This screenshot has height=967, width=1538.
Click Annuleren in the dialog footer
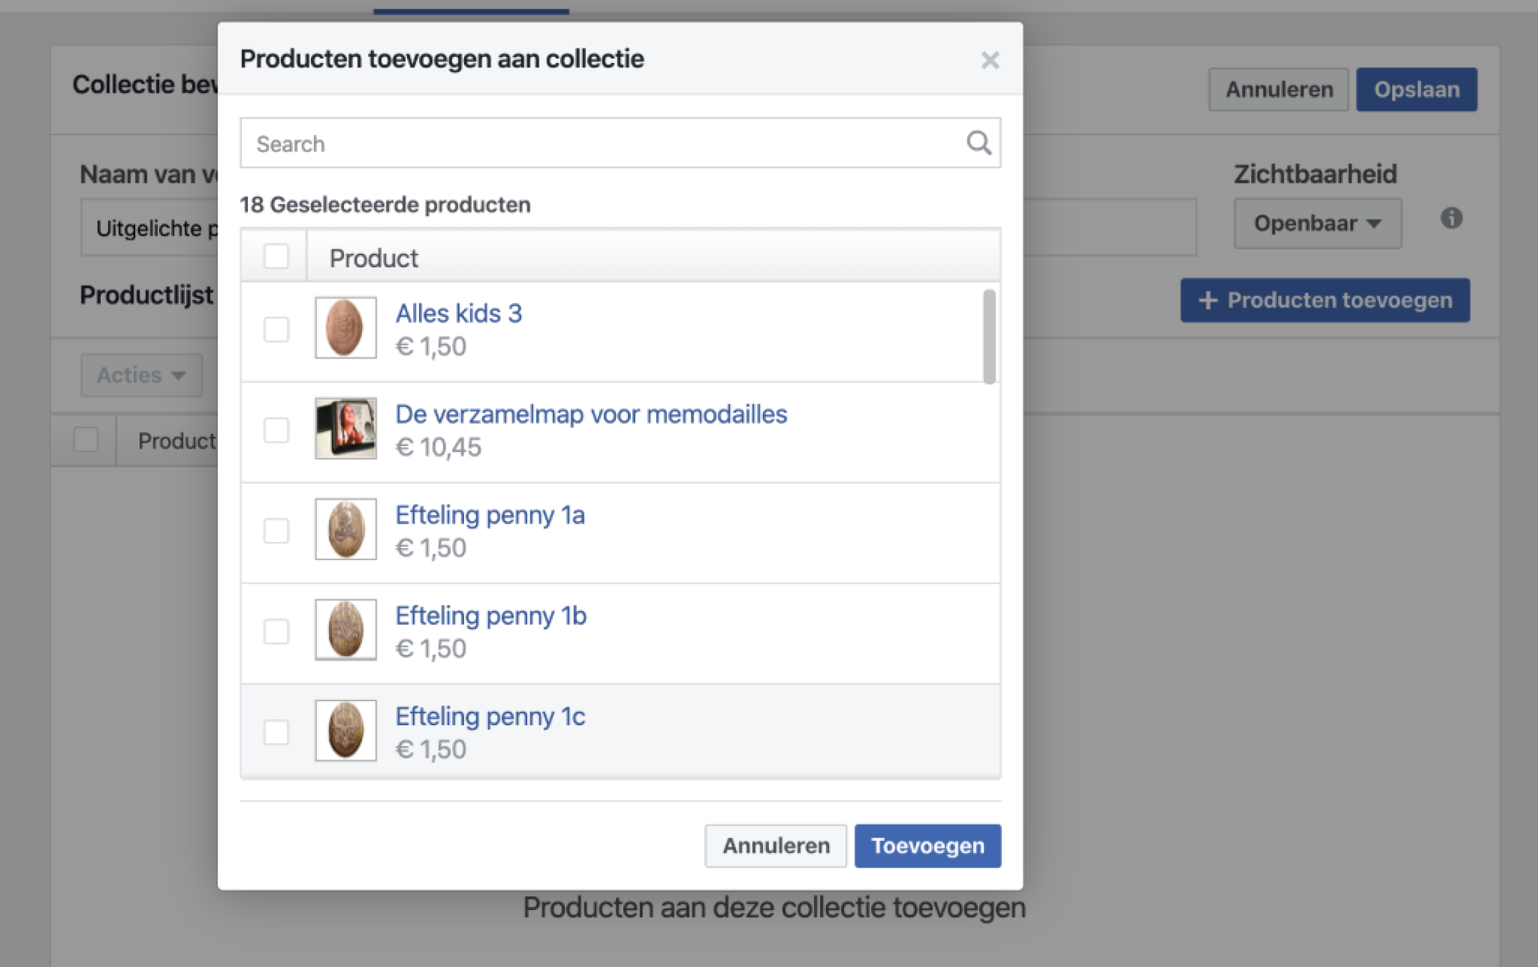pyautogui.click(x=775, y=845)
